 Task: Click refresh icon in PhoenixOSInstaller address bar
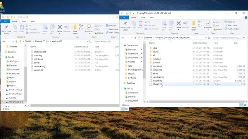click(x=209, y=38)
